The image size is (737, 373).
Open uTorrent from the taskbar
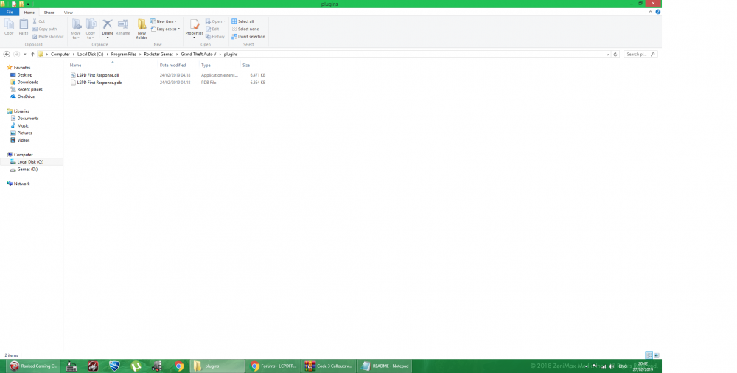[136, 366]
